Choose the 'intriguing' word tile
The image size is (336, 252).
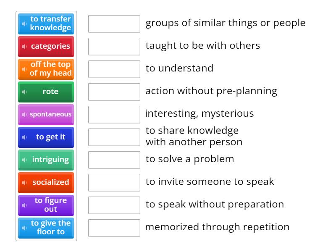(x=46, y=160)
